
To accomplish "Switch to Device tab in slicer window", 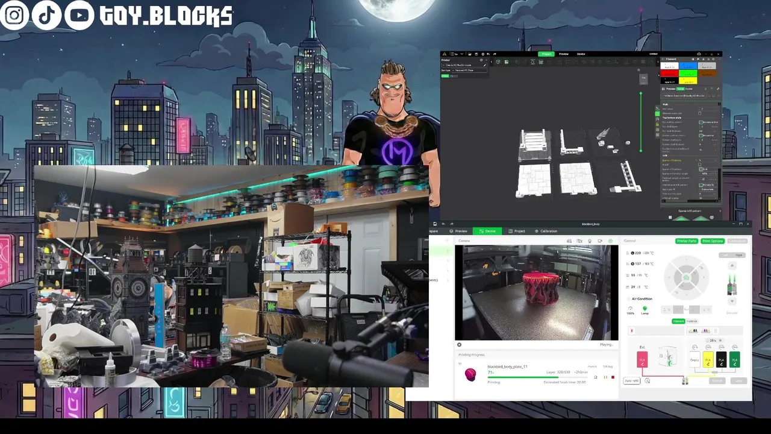I will 581,54.
